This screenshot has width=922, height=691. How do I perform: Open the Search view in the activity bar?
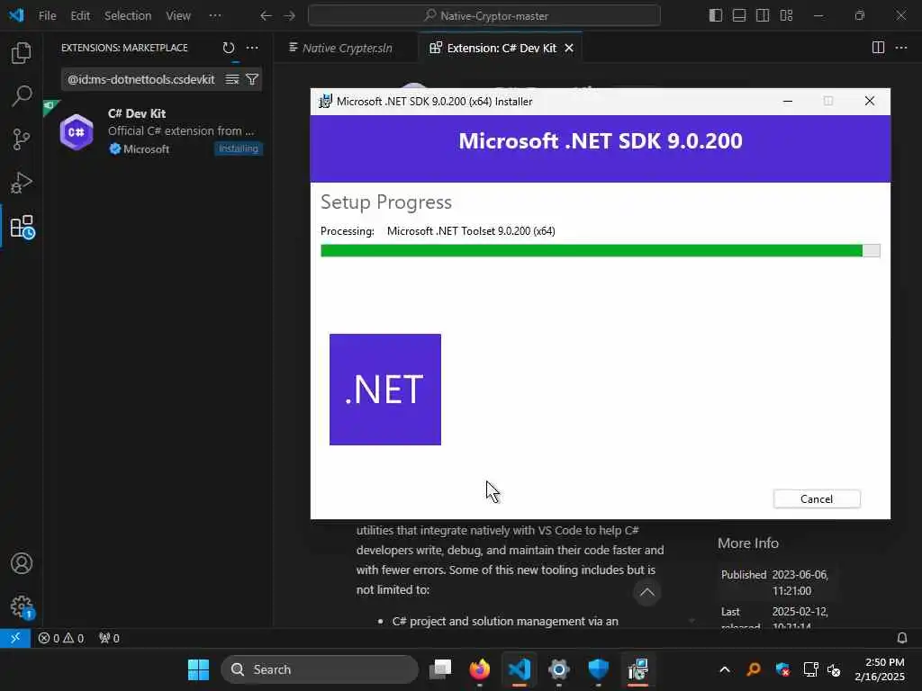[22, 95]
